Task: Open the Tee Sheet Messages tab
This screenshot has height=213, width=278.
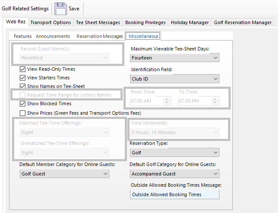Action: [x=98, y=22]
